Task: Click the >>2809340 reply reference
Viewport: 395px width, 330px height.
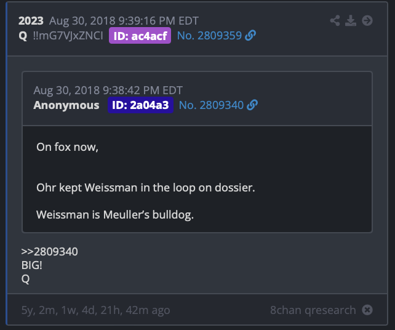Action: pos(50,252)
